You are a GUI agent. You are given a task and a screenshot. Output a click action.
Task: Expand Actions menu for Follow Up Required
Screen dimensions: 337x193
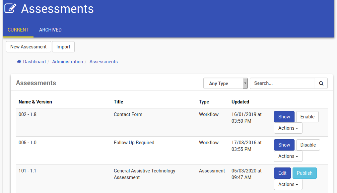coord(288,156)
